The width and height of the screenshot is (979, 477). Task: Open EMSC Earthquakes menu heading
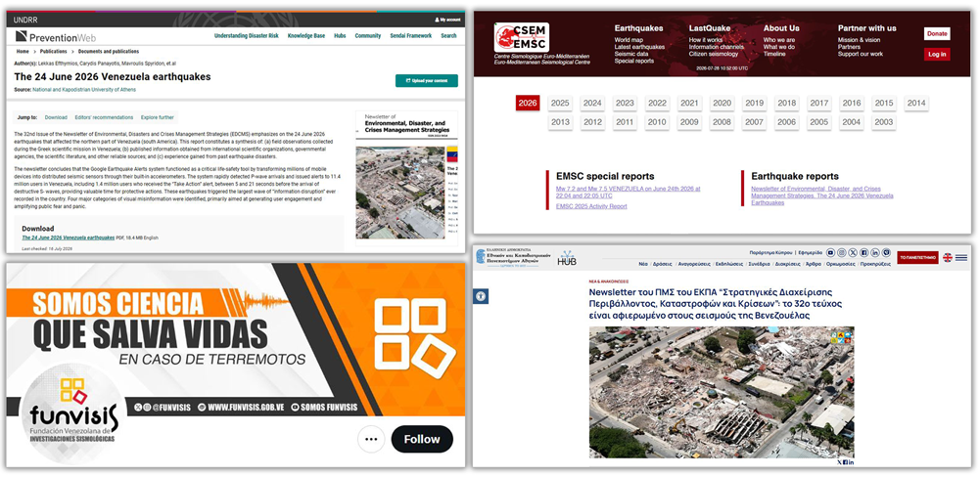638,28
